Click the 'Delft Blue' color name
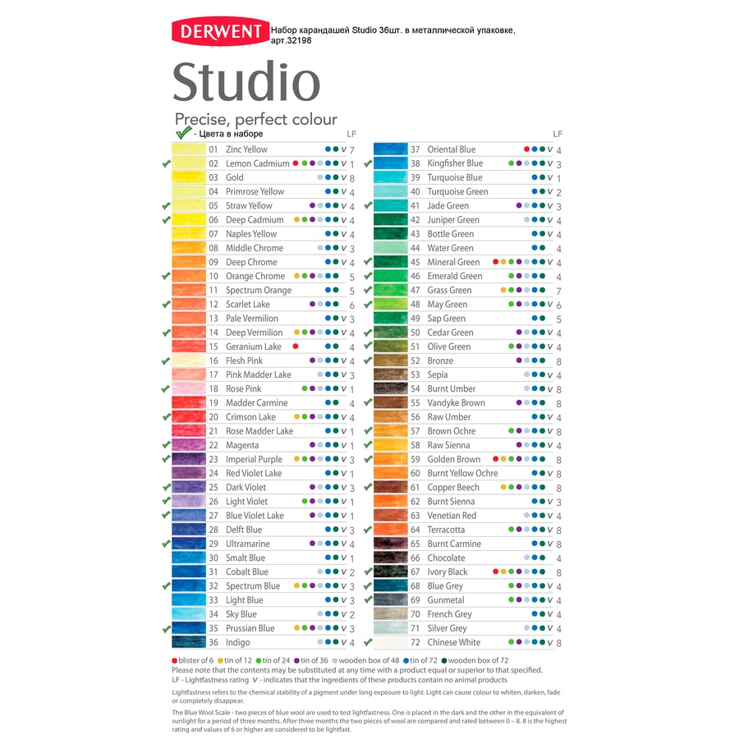Screen dimensions: 739x739 click(244, 530)
